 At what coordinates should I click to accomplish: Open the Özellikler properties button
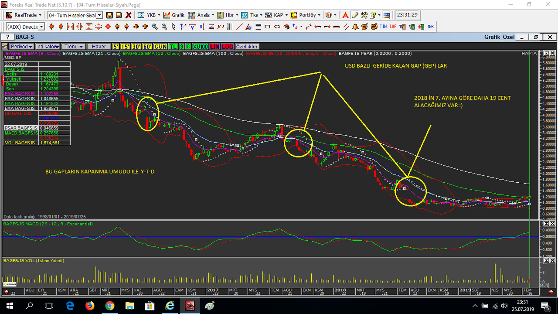coord(247,46)
